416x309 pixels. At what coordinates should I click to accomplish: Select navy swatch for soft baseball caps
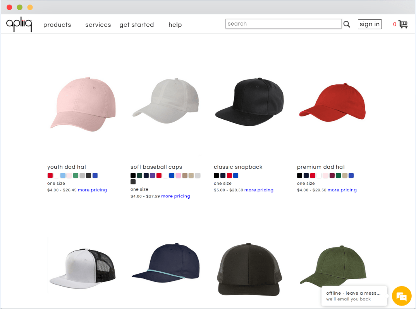pyautogui.click(x=146, y=175)
